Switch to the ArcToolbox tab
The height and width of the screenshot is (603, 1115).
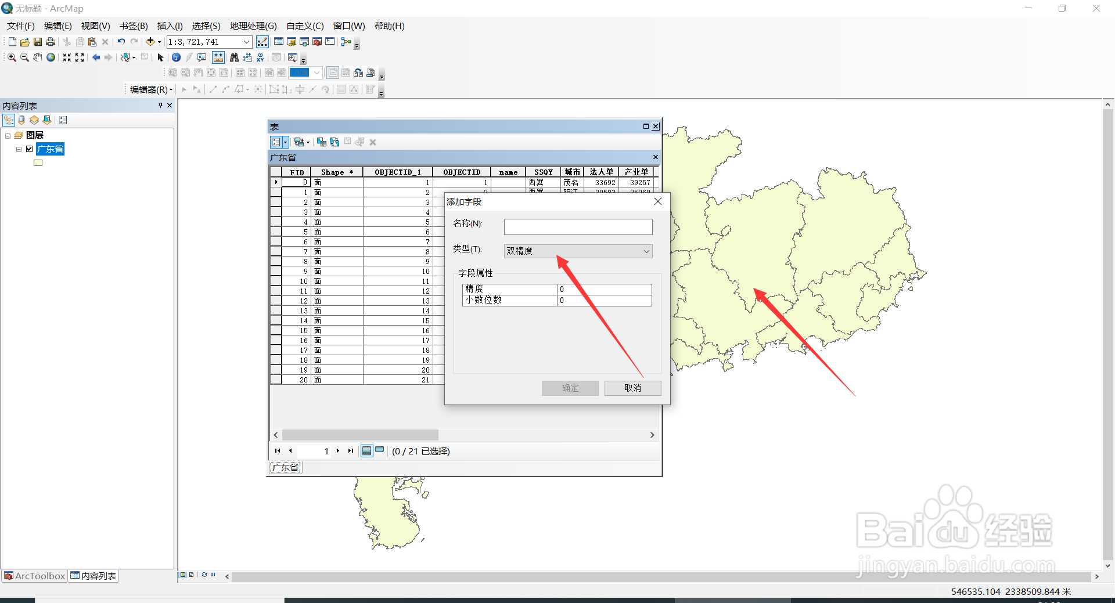click(34, 575)
